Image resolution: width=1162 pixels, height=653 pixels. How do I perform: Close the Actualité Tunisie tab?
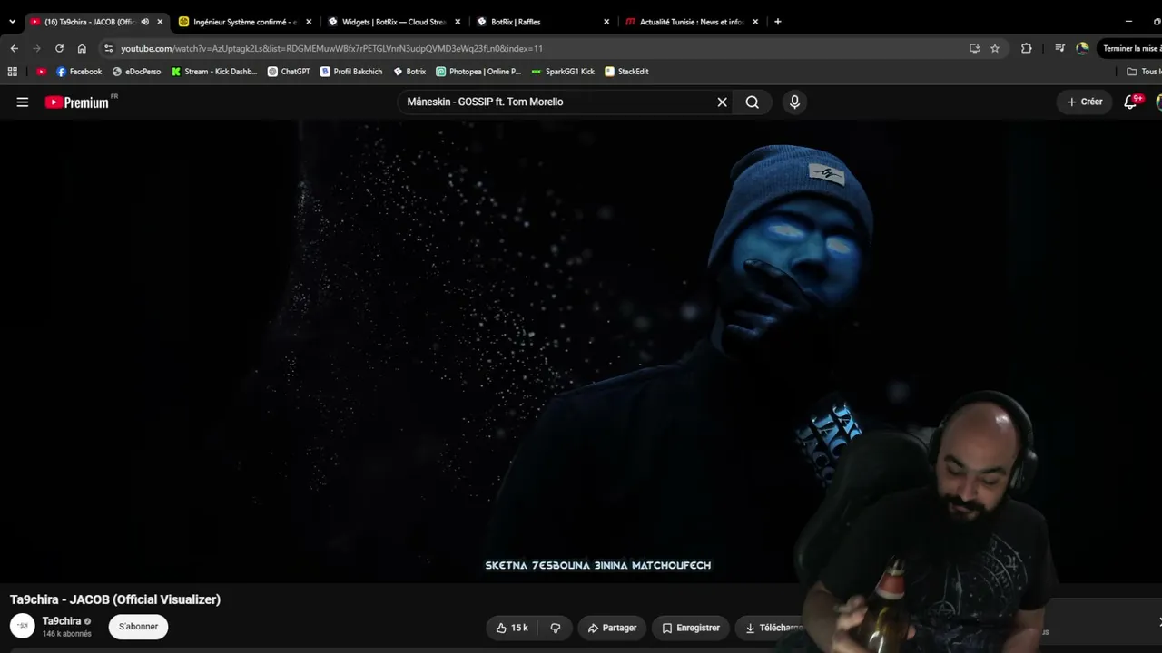755,22
